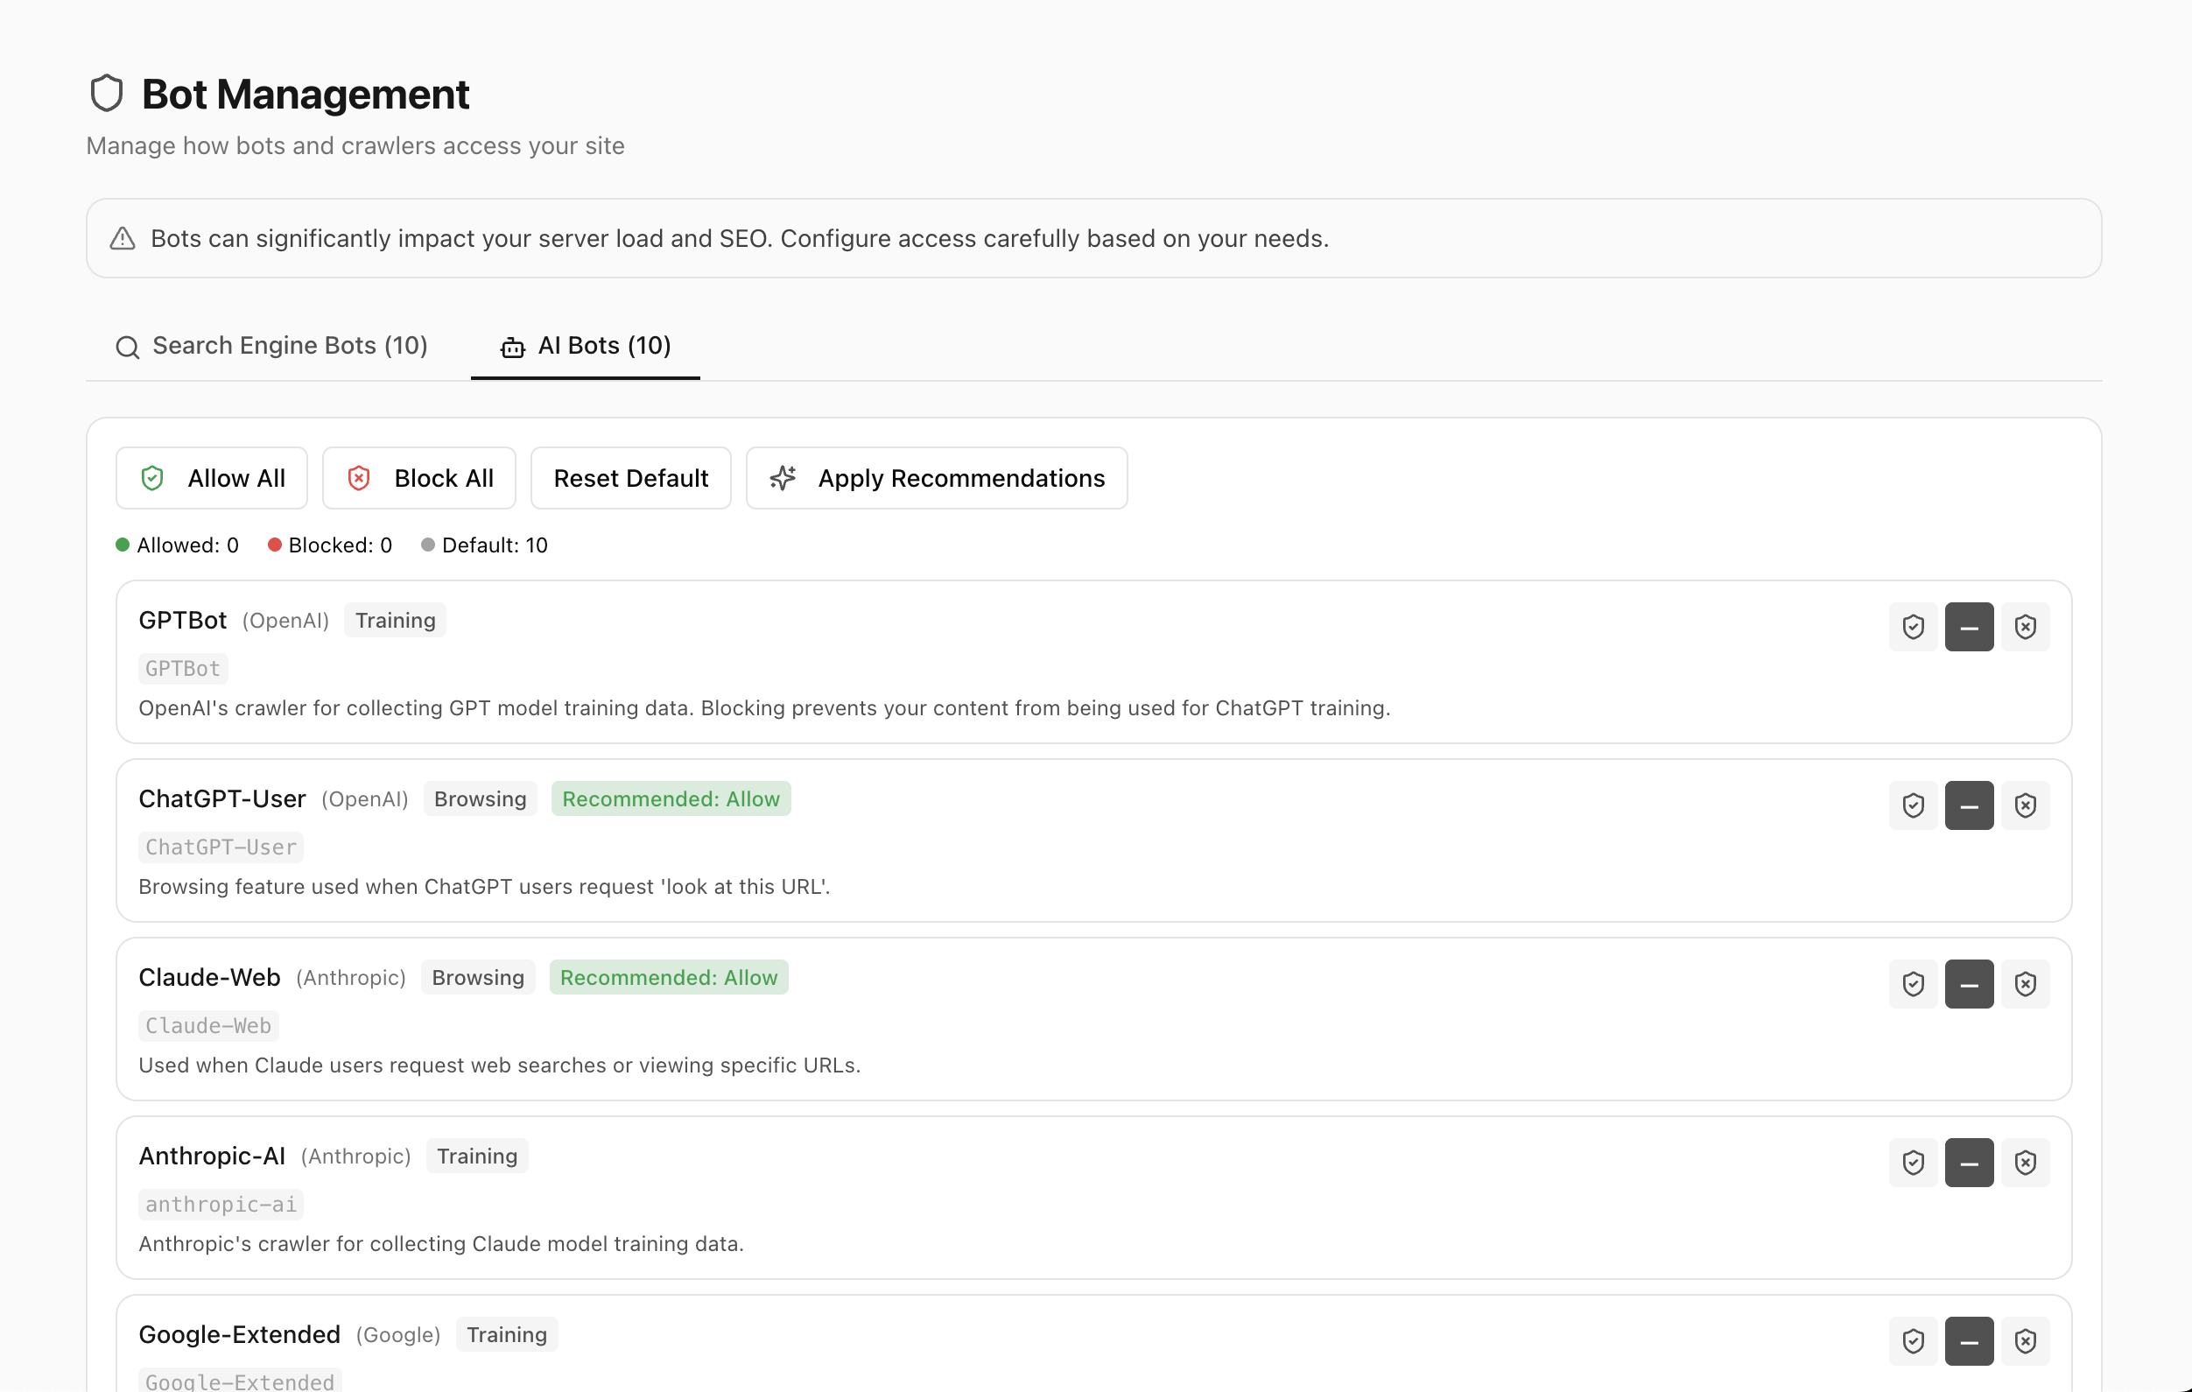Select the AI Bots (10) tab
The width and height of the screenshot is (2192, 1392).
[586, 346]
